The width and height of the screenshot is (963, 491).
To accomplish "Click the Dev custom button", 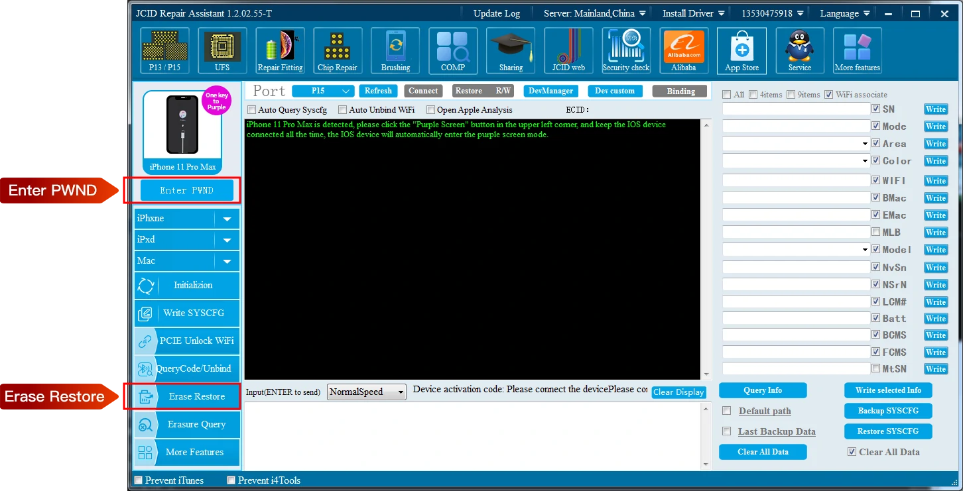I will point(615,91).
